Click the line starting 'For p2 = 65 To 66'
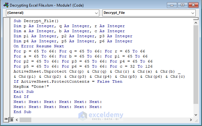This screenshot has height=126, width=202. coord(83,61)
